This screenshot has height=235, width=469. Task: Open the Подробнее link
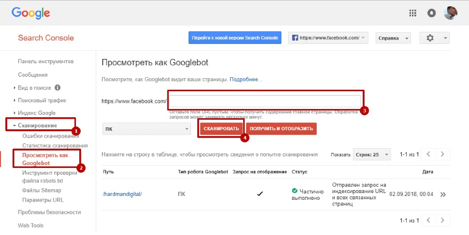(246, 80)
